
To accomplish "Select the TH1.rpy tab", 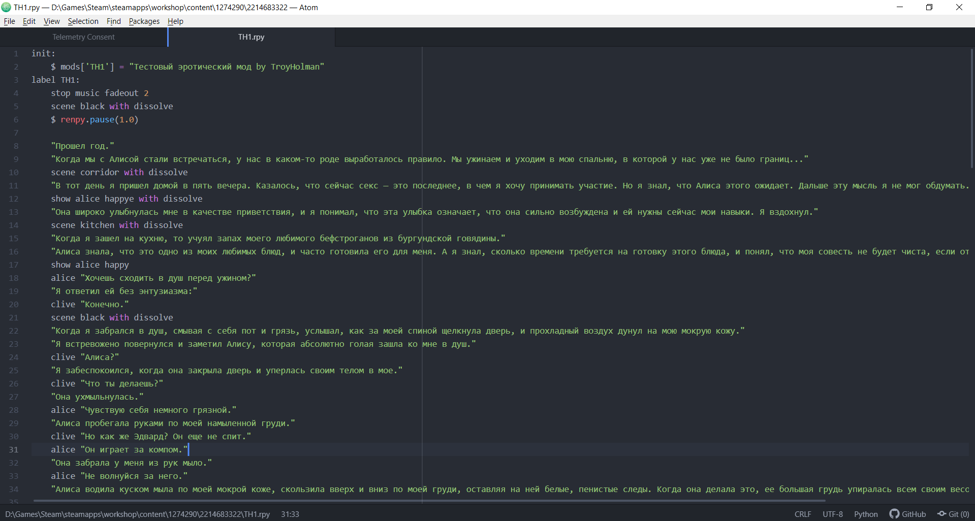I will click(x=251, y=37).
